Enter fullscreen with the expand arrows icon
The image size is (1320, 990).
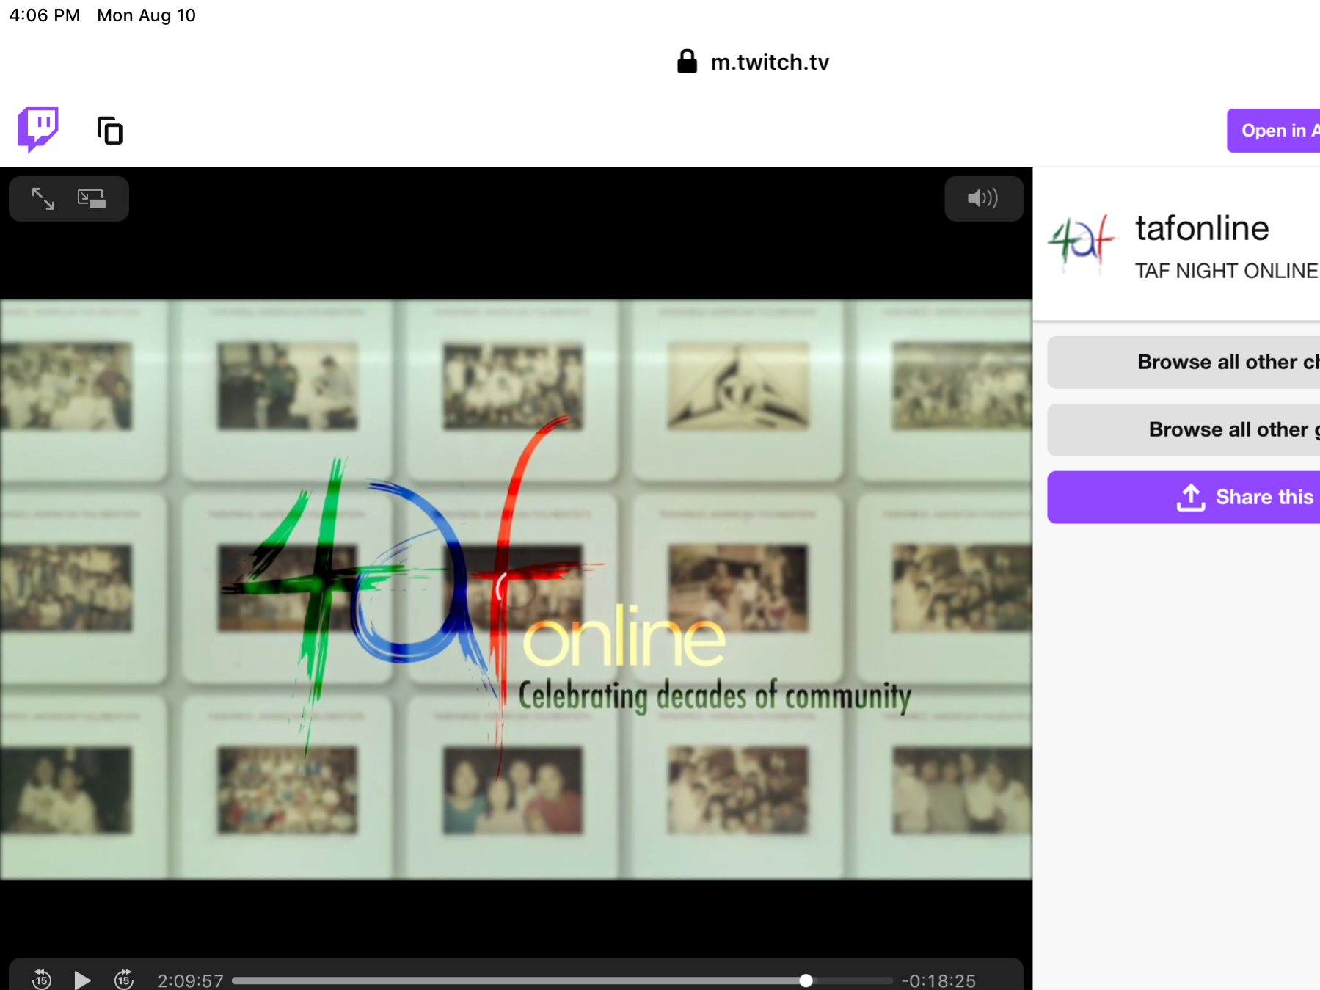pyautogui.click(x=43, y=199)
